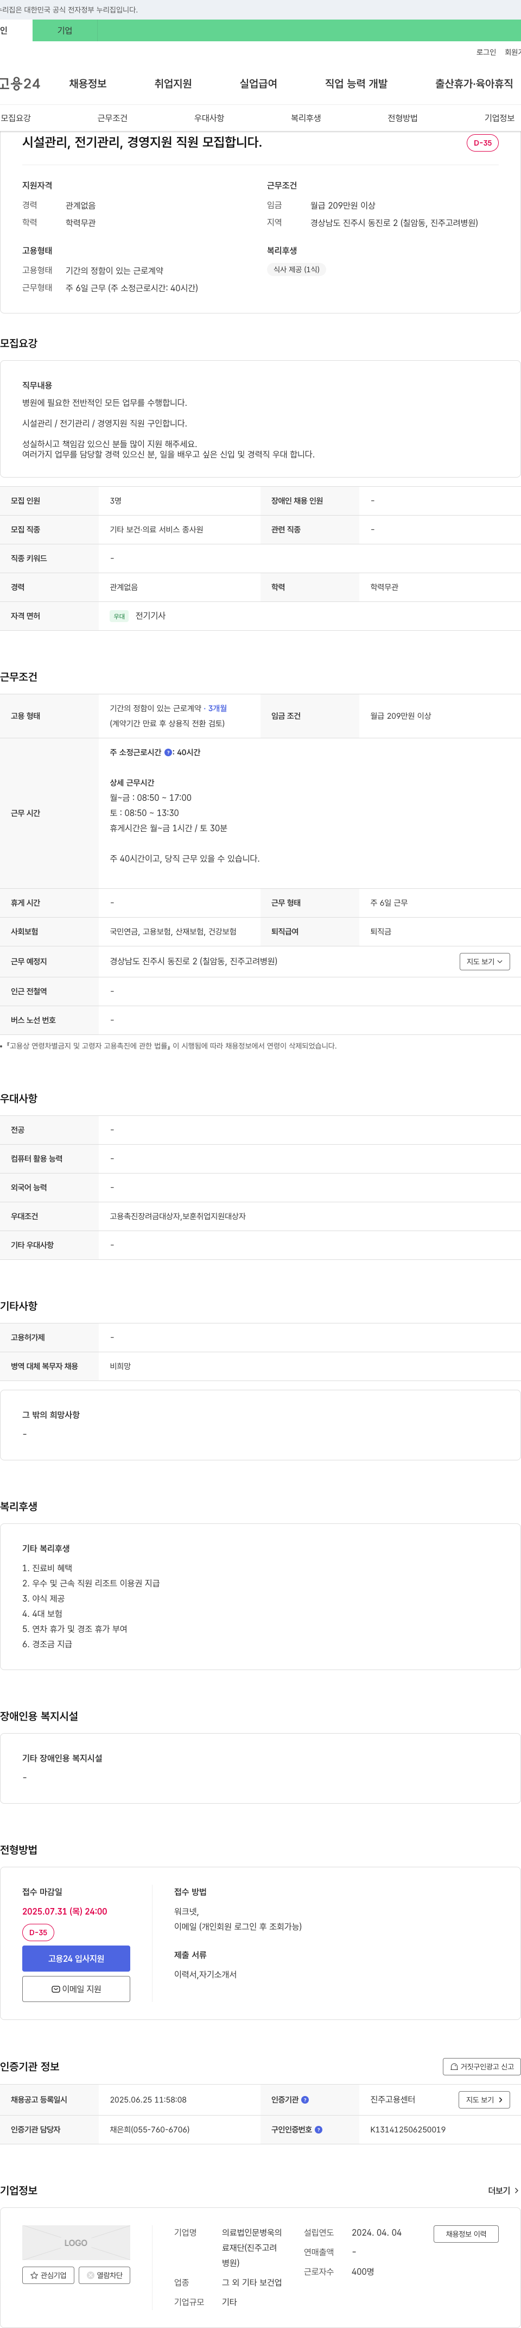Click the 채용정보 이력 button
Viewport: 521px width, 2328px height.
click(466, 2234)
